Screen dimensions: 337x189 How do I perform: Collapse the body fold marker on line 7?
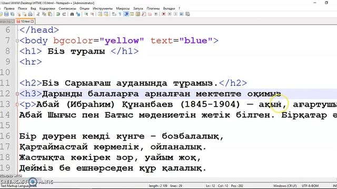(x=17, y=41)
